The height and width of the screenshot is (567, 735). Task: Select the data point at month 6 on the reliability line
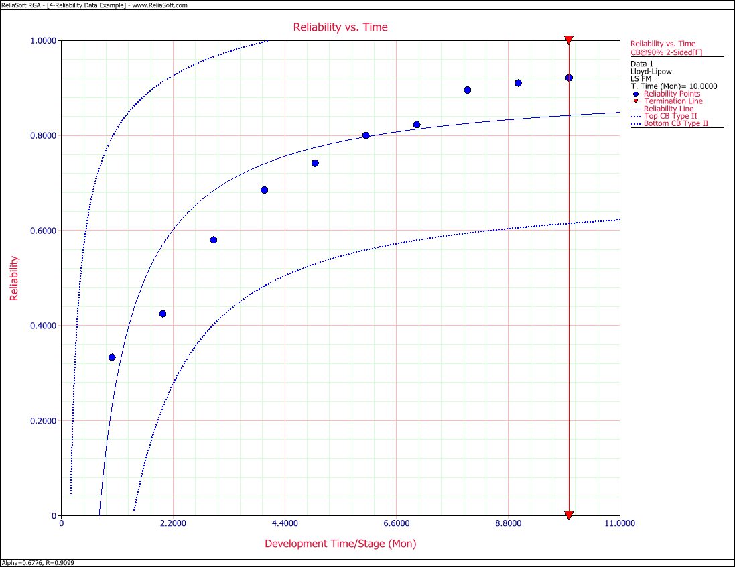pyautogui.click(x=366, y=135)
